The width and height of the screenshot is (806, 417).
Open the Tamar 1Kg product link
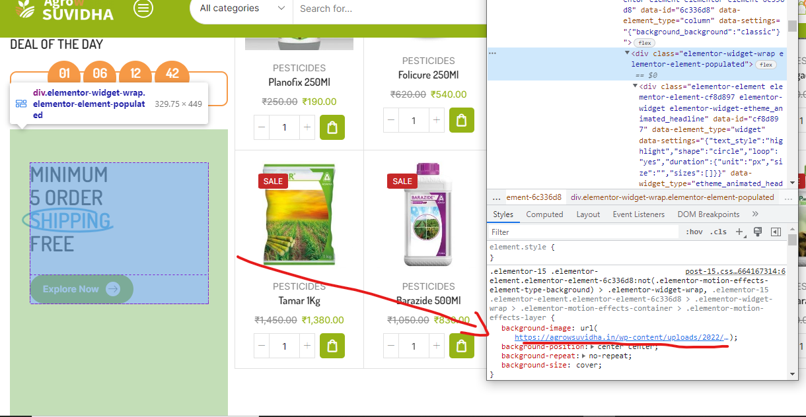click(299, 301)
